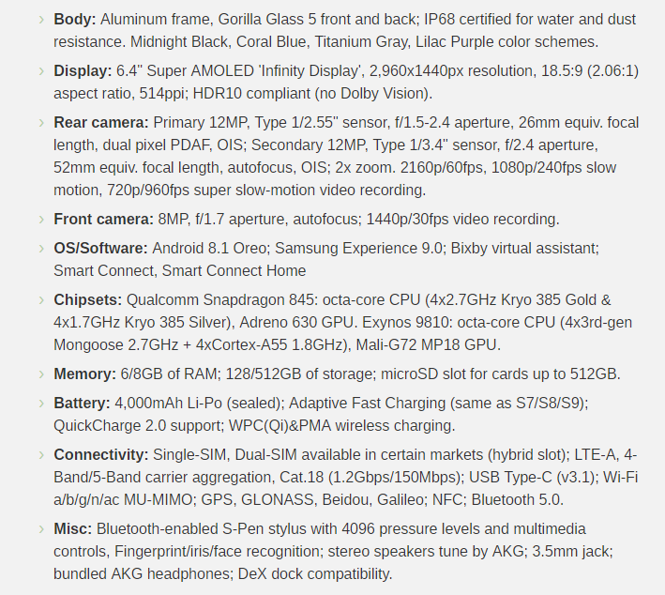Click the bold Display heading
The image size is (665, 595).
pyautogui.click(x=83, y=71)
